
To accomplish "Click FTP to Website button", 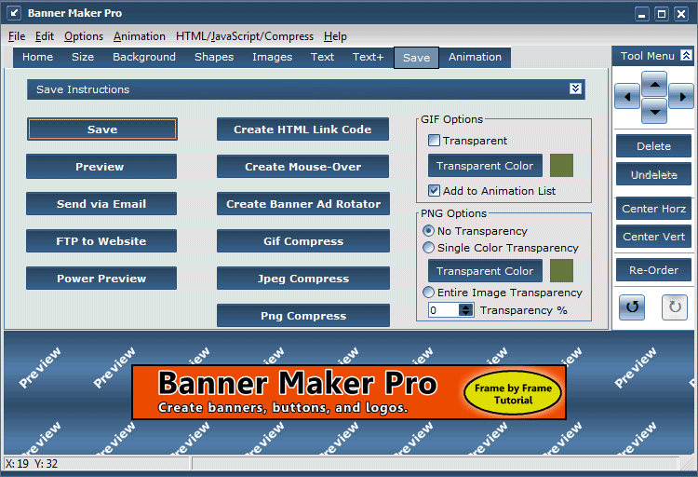I will click(101, 241).
